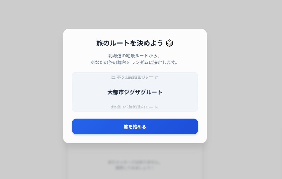Click the blurred text behind the dialog

tap(134, 165)
